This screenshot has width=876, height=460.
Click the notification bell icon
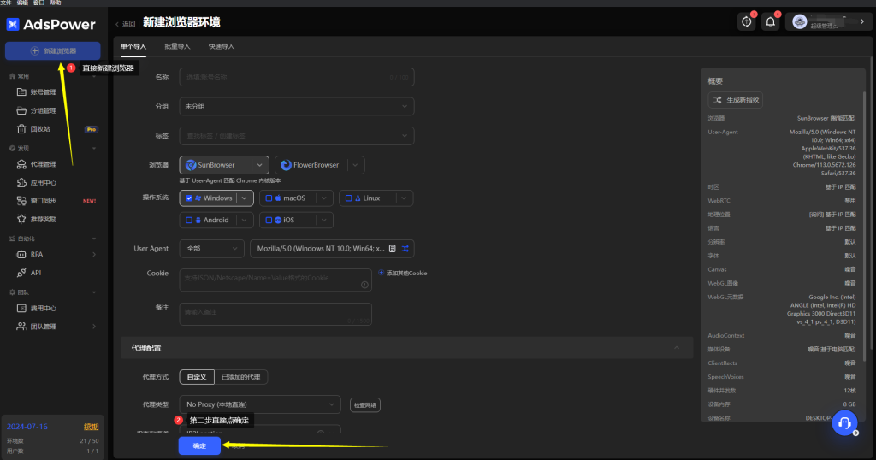(771, 22)
